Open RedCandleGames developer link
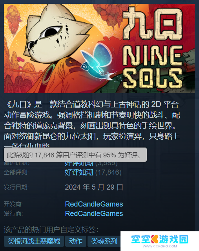The width and height of the screenshot is (199, 251). [x=94, y=204]
